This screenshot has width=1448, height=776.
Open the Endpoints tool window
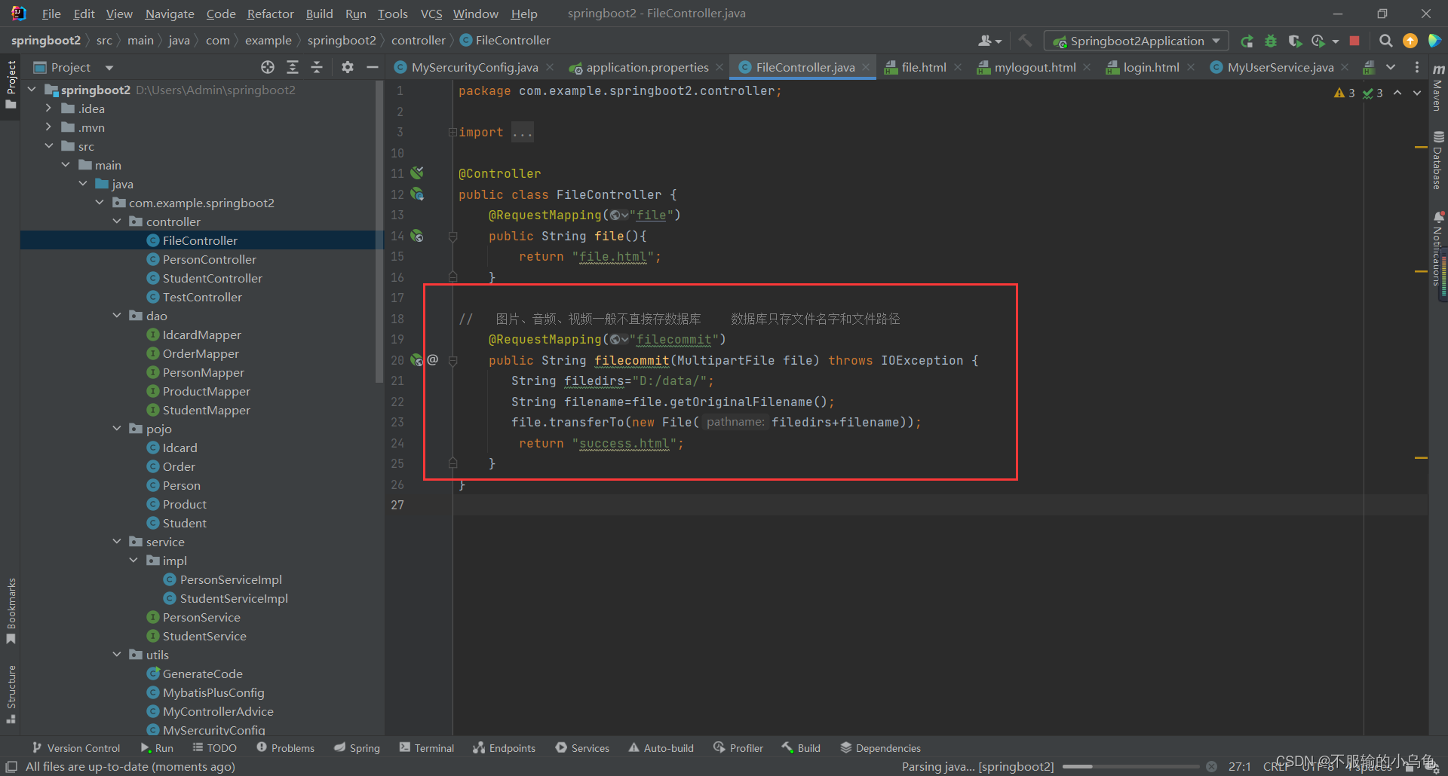point(505,748)
